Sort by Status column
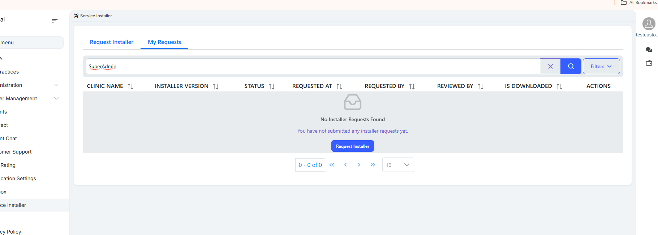The height and width of the screenshot is (235, 658). 272,87
